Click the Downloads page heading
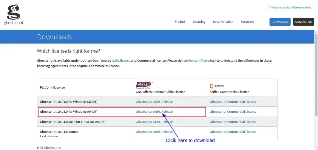The width and height of the screenshot is (318, 150). pos(55,37)
